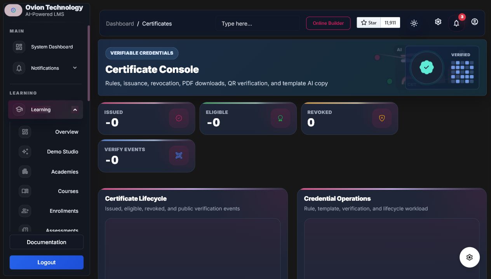Click the Online Builder button
491x279 pixels.
[x=328, y=23]
